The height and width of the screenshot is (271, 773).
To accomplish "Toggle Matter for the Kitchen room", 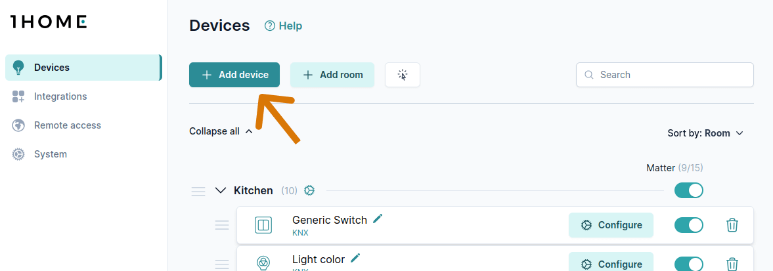I will click(688, 190).
